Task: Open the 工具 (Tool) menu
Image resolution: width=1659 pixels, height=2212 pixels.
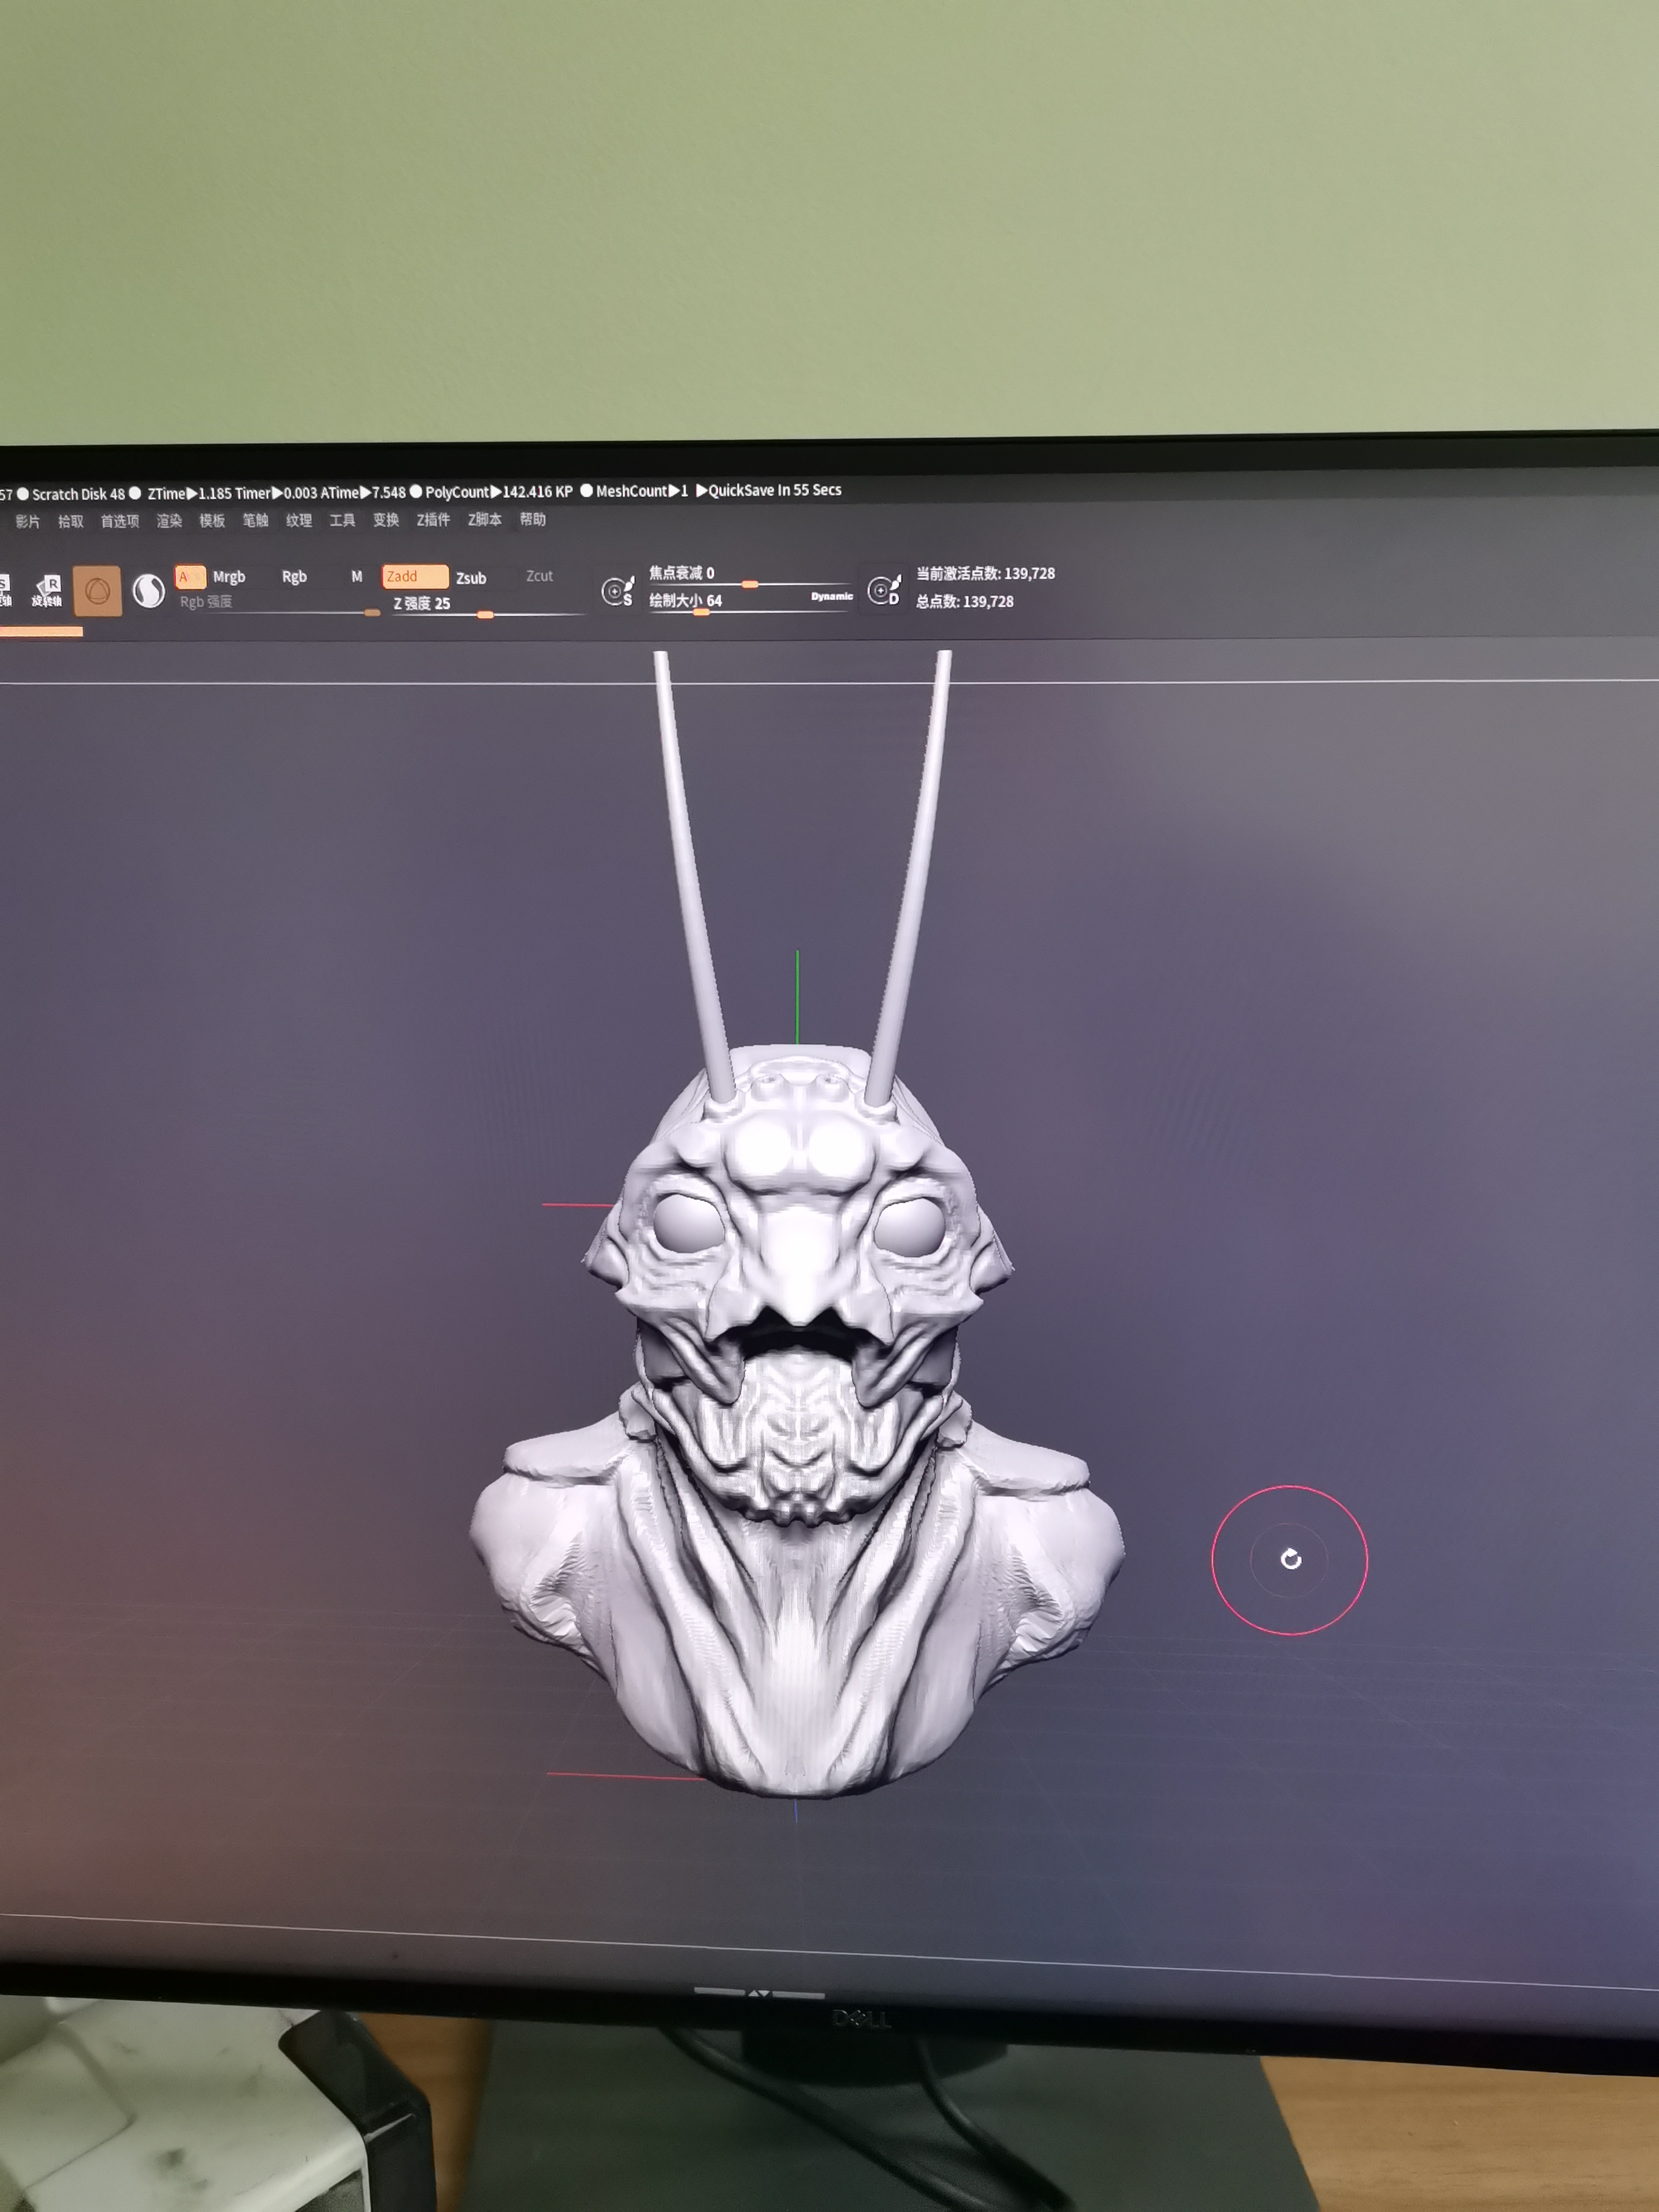Action: pos(342,520)
